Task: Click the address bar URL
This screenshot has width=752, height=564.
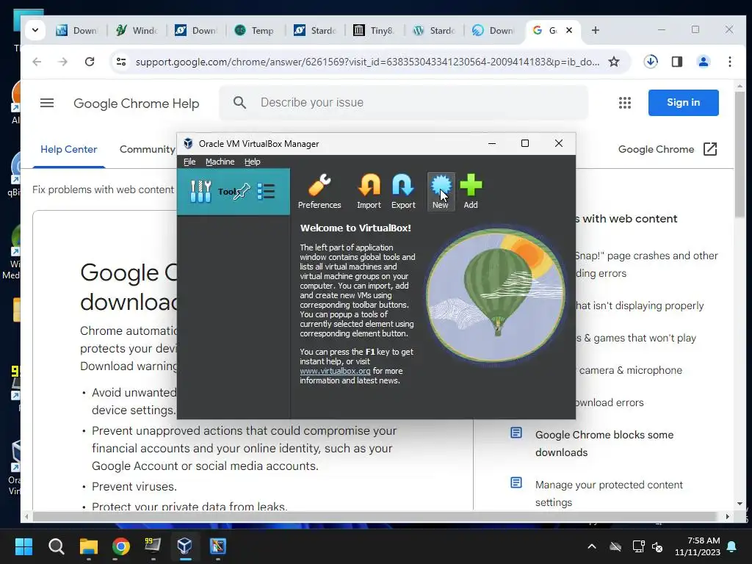Action: coord(367,62)
